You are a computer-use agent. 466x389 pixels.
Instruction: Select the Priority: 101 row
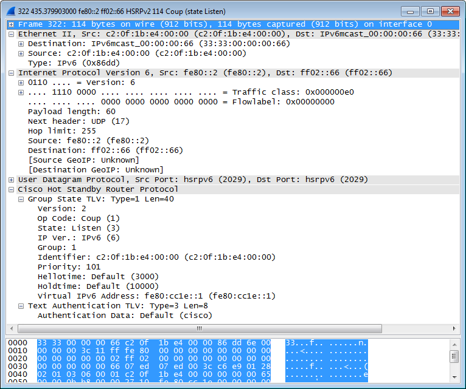(69, 267)
